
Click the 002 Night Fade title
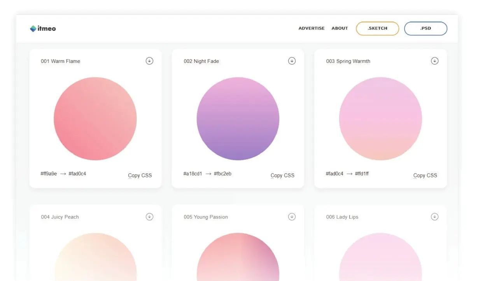point(201,61)
